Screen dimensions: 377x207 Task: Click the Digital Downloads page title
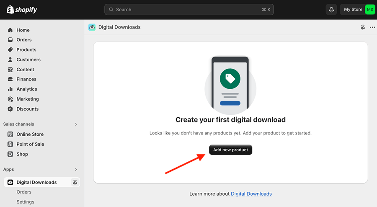click(x=119, y=27)
